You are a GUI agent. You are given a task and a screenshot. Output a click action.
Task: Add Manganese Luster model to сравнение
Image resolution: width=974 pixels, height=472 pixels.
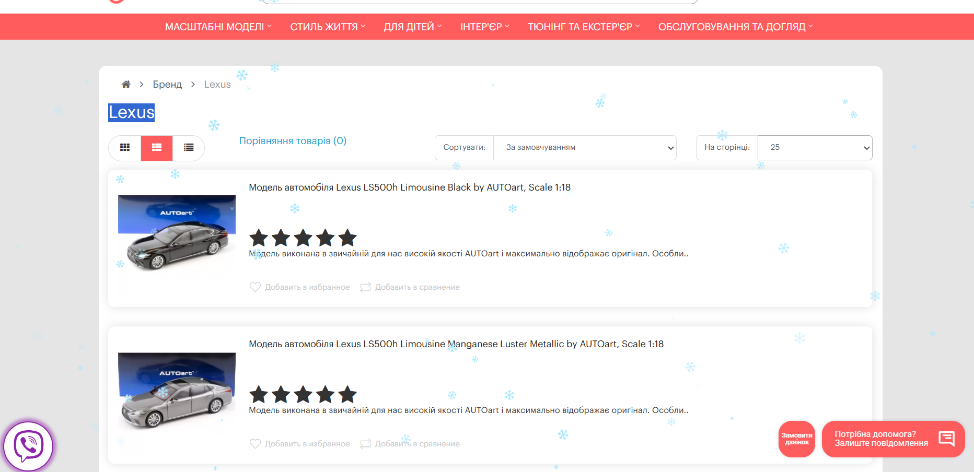[x=418, y=444]
